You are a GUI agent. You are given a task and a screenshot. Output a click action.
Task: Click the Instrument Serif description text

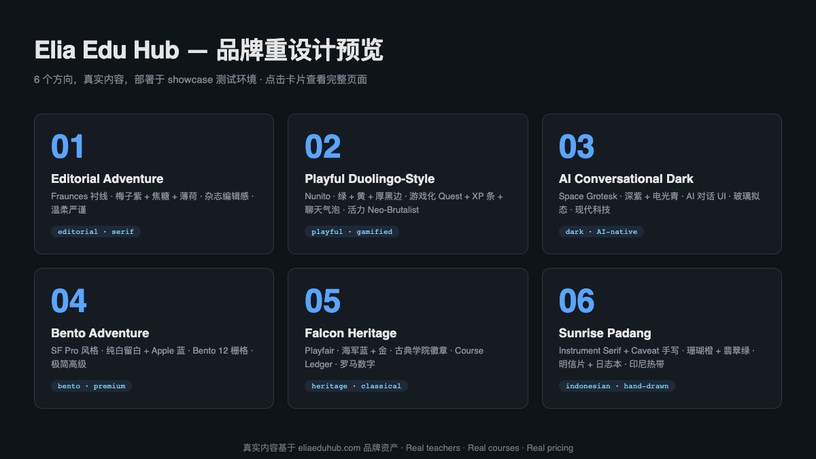click(657, 357)
